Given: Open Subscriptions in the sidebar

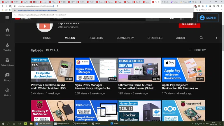Looking at the screenshot, I should 7,62.
